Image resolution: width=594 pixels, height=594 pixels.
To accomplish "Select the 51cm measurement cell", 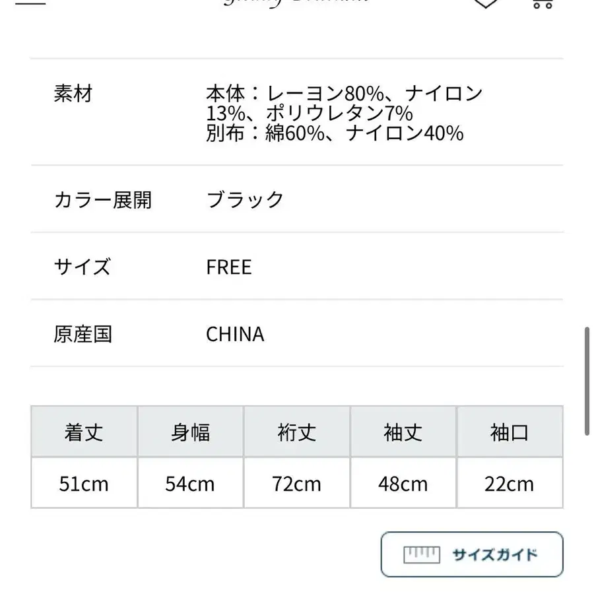I will tap(84, 484).
